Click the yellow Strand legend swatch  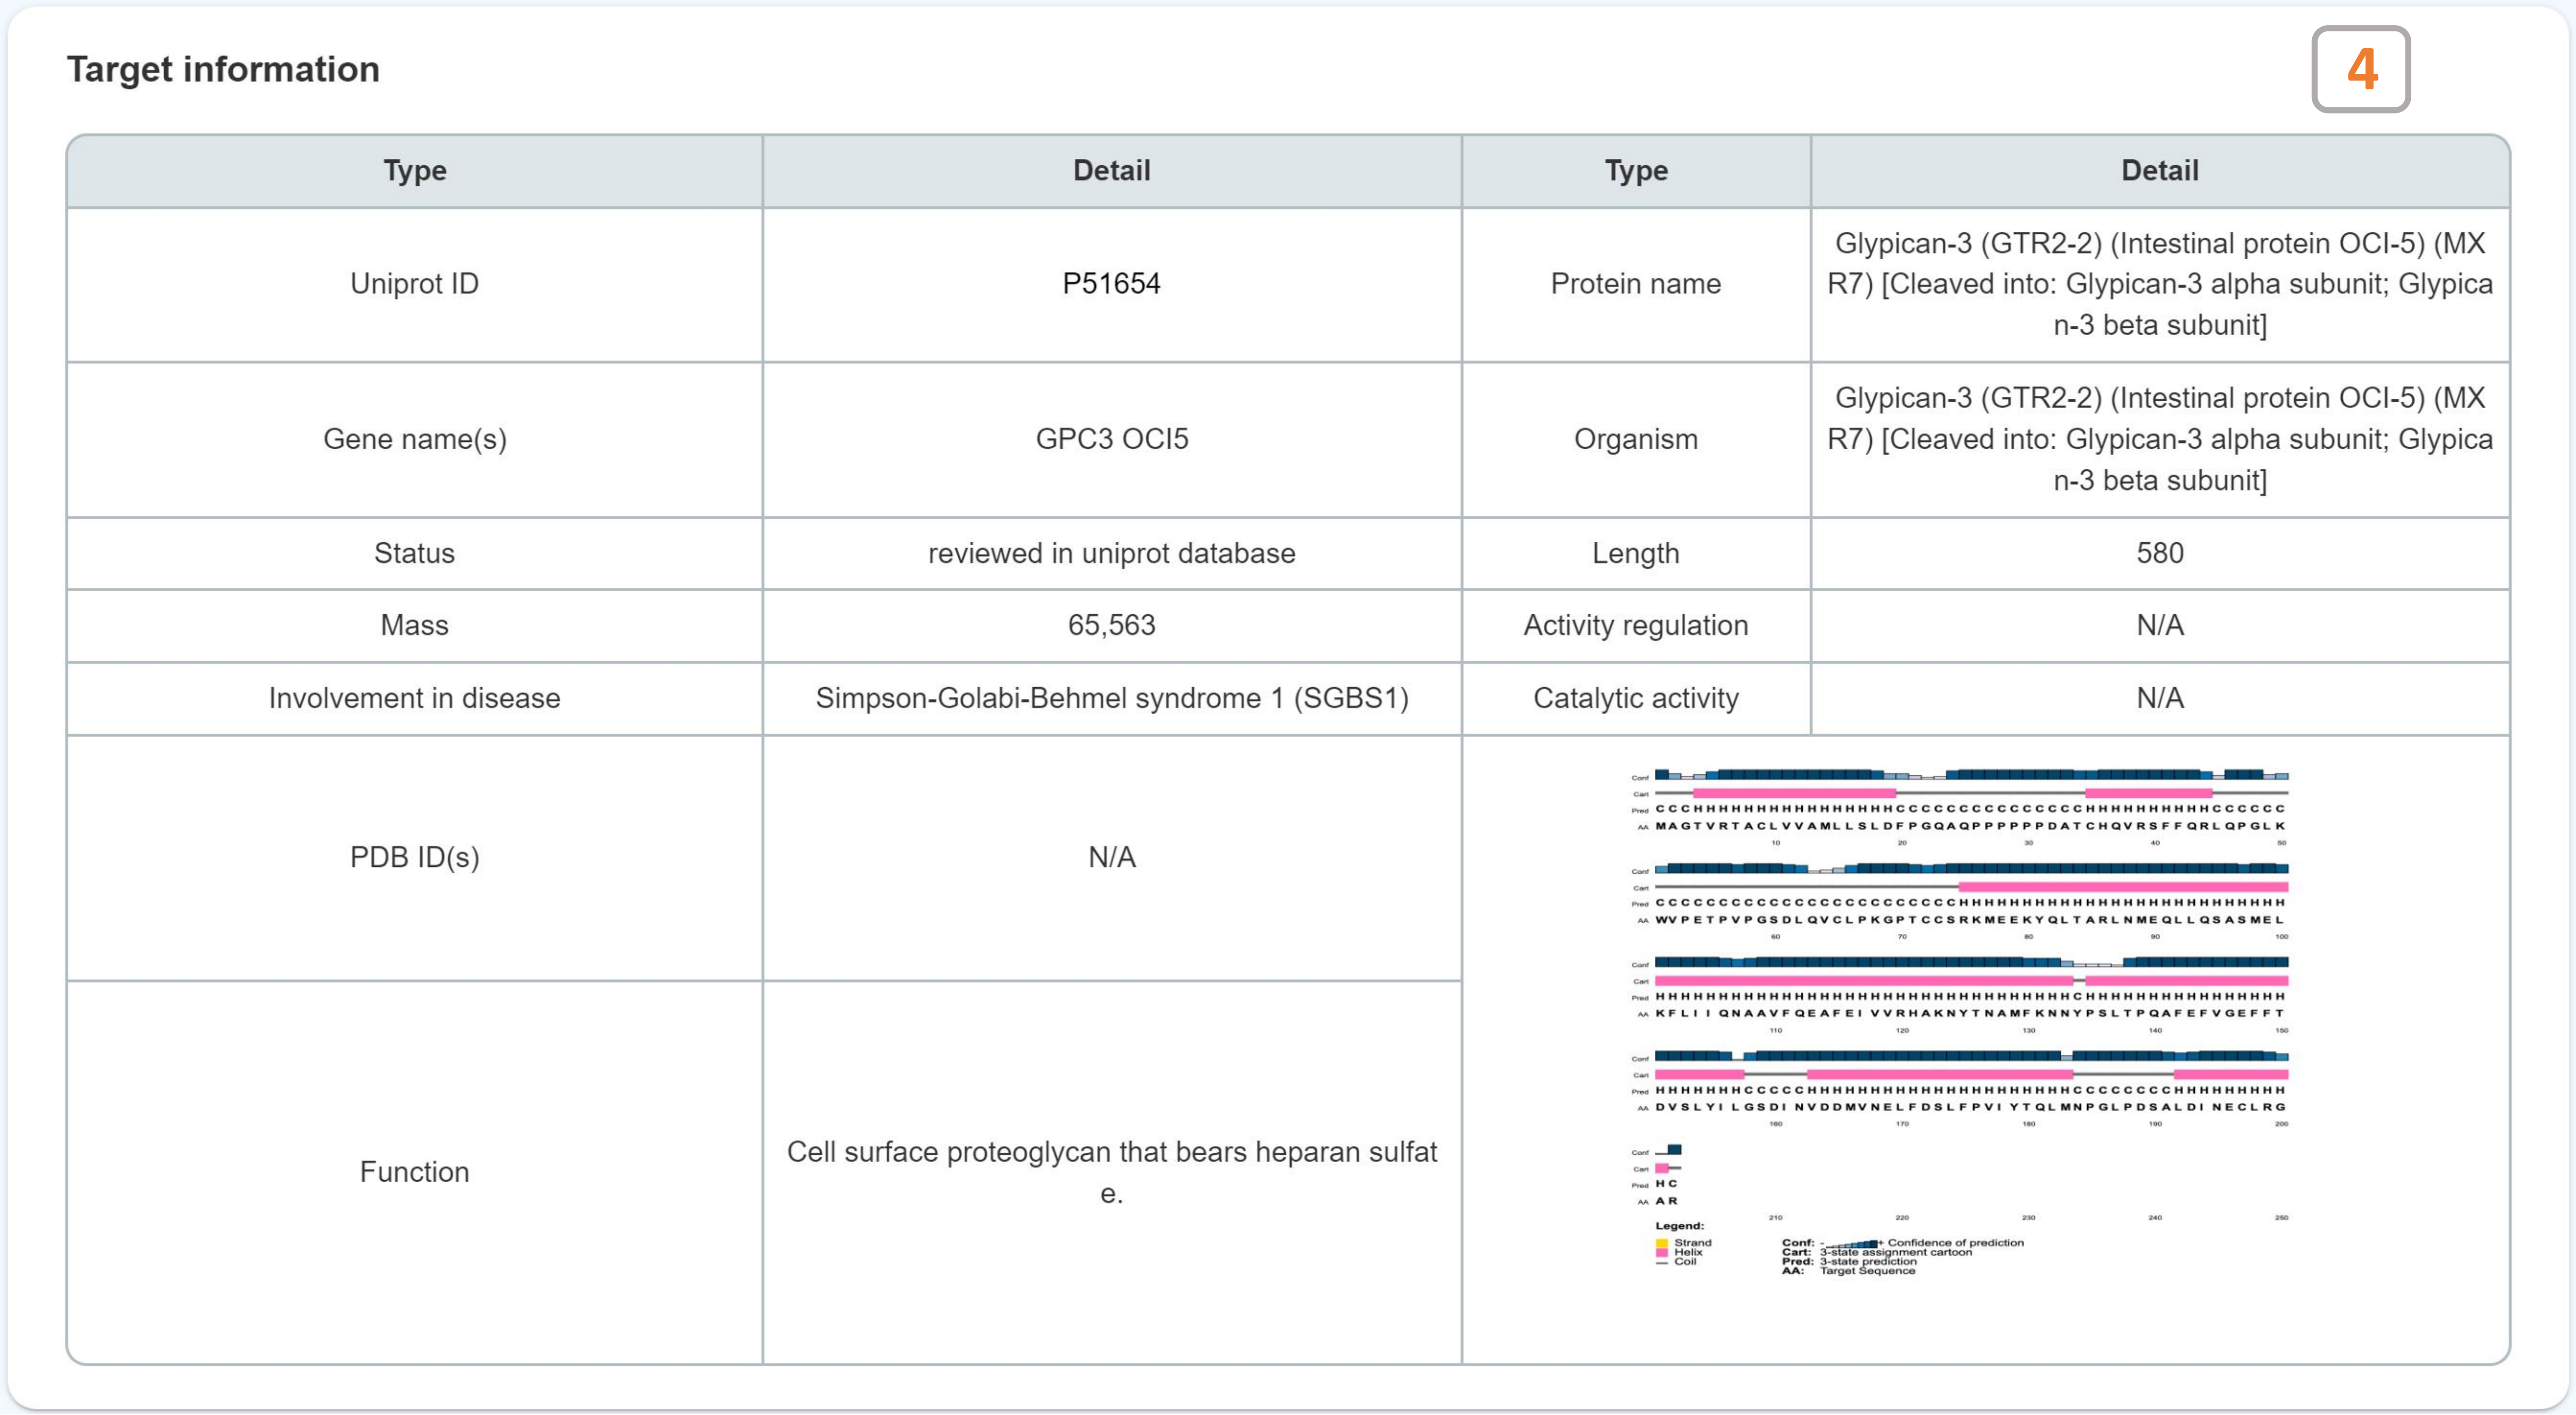[x=1662, y=1243]
